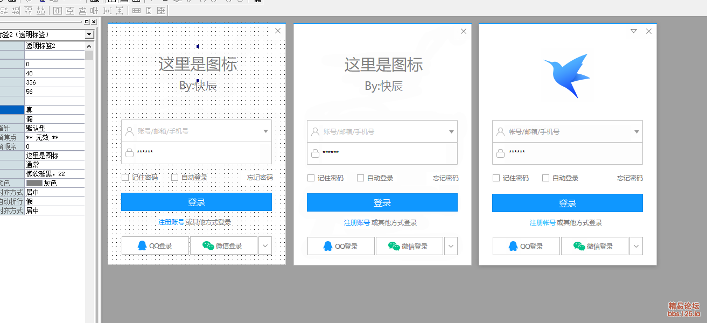
Task: Apply the make same height toolbar icon
Action: (149, 10)
